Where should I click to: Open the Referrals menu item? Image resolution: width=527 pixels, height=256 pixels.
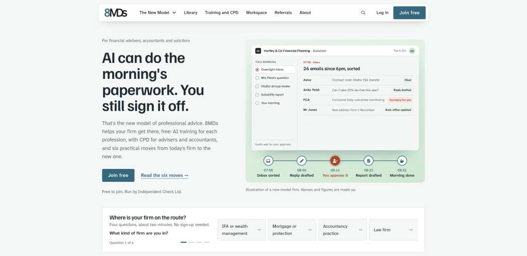click(283, 13)
